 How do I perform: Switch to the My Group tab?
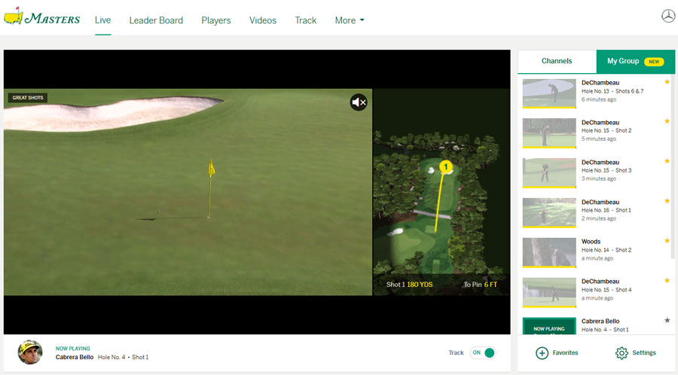[x=635, y=61]
